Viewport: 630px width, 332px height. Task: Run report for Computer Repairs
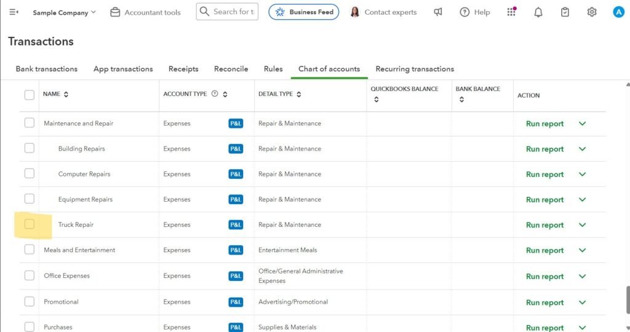click(544, 175)
